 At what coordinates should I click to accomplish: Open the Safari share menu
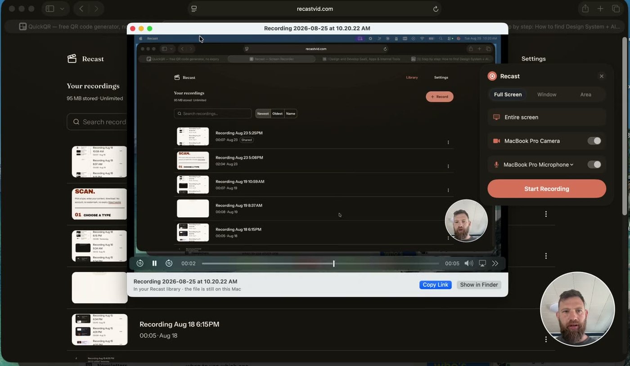point(585,9)
